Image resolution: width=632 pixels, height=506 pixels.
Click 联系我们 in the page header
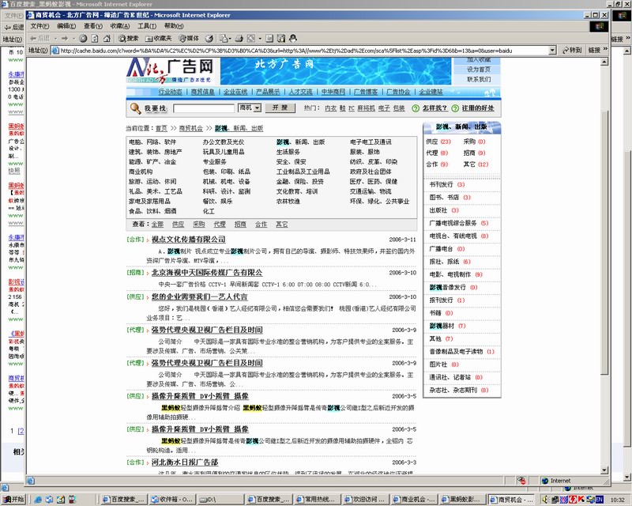point(479,79)
